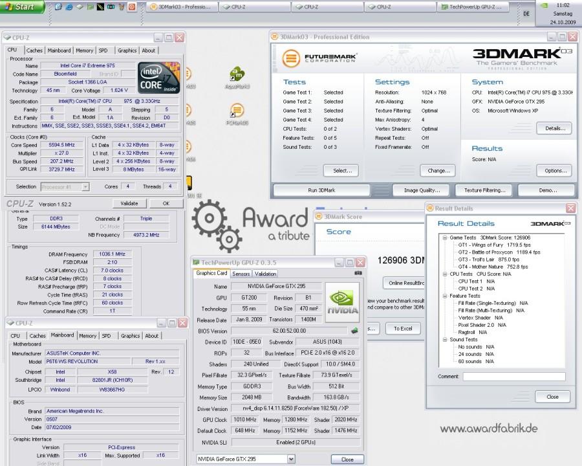Screen dimensions: 582x466
Task: Open About tab in bottom CPU-Z window
Action: click(151, 335)
